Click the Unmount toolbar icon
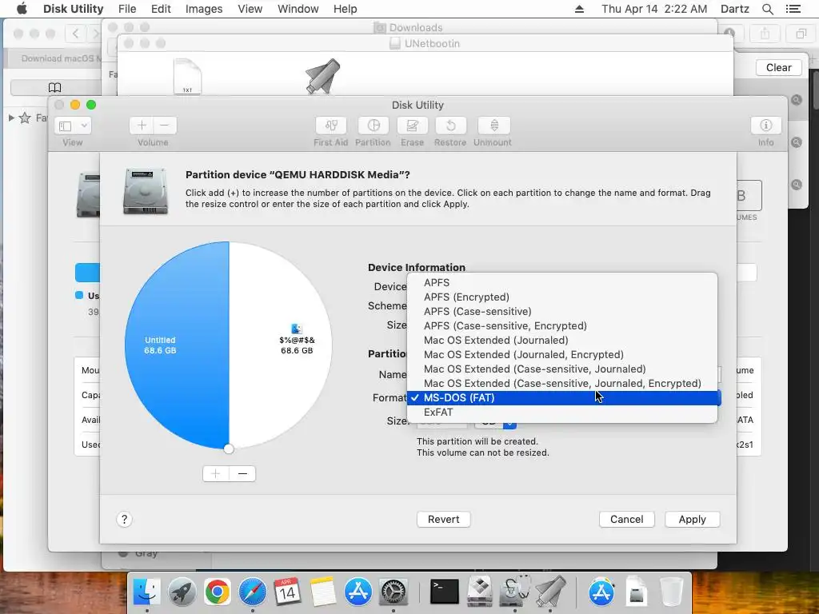 pyautogui.click(x=494, y=126)
